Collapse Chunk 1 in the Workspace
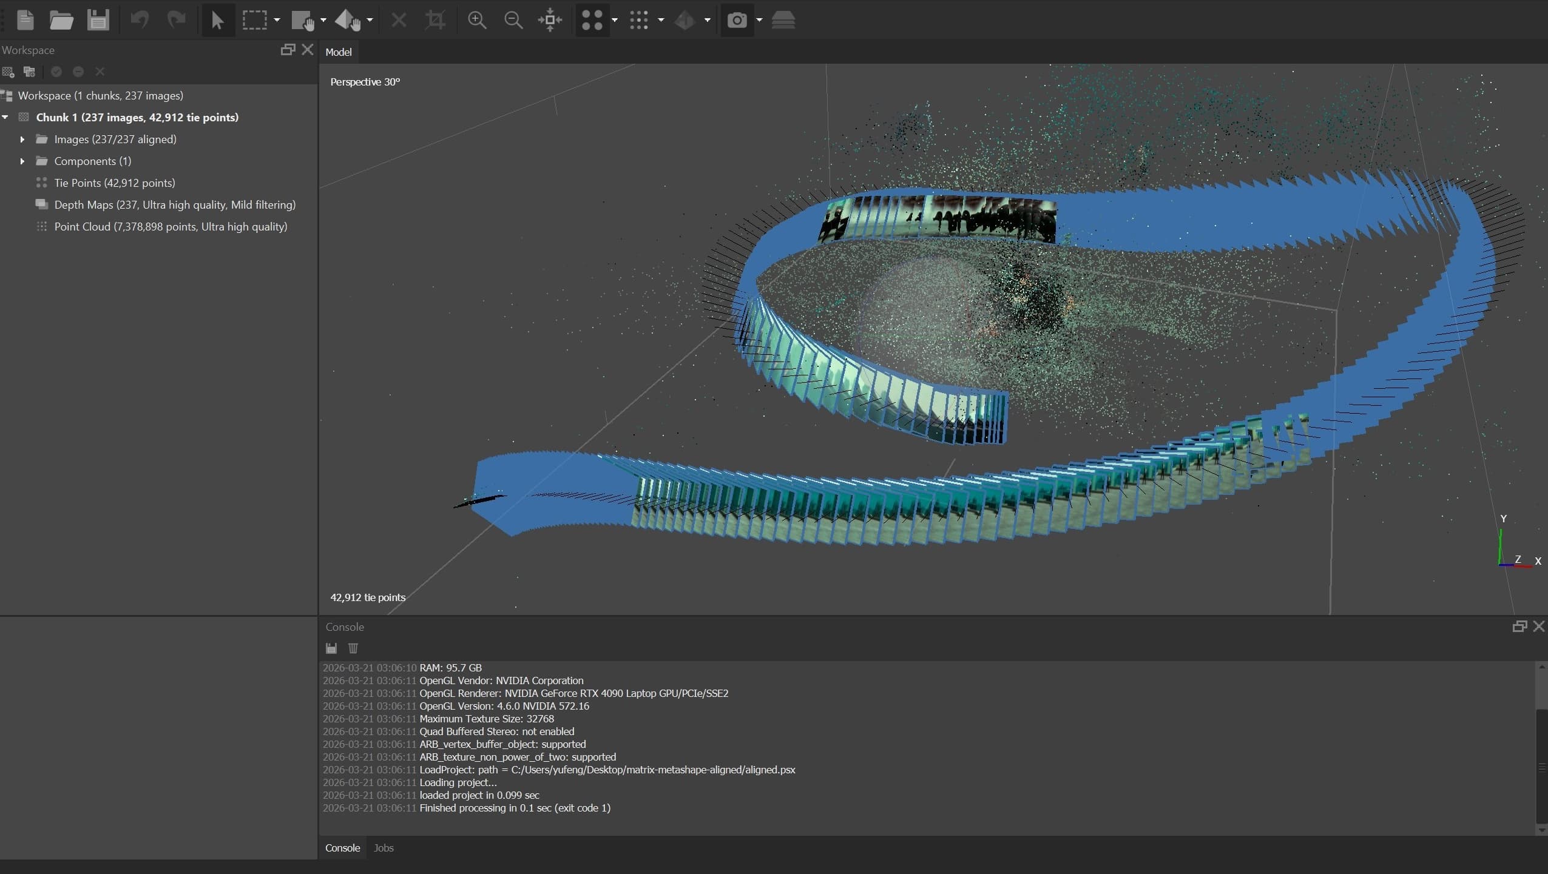Image resolution: width=1548 pixels, height=874 pixels. click(x=6, y=116)
